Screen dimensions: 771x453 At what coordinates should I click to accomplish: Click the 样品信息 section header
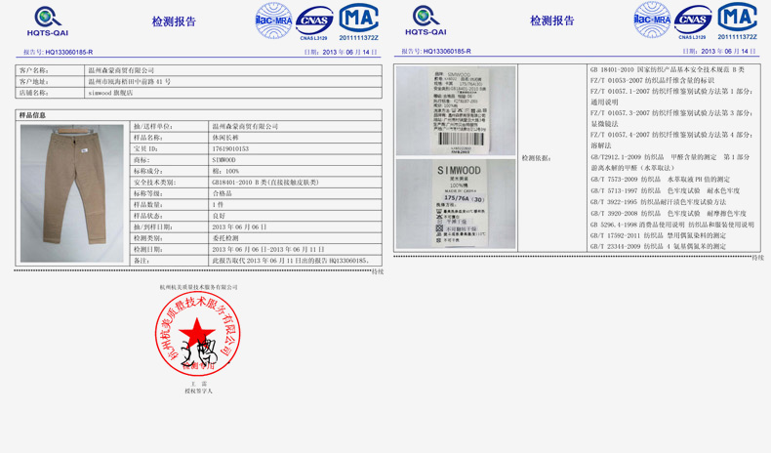32,115
